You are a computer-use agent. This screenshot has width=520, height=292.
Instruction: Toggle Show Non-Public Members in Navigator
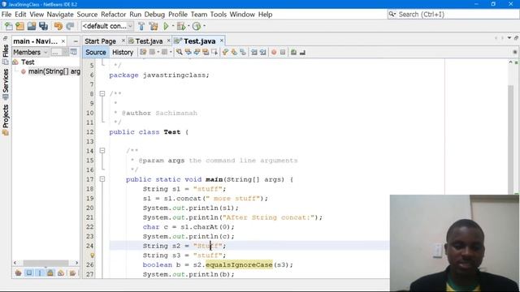[50, 273]
